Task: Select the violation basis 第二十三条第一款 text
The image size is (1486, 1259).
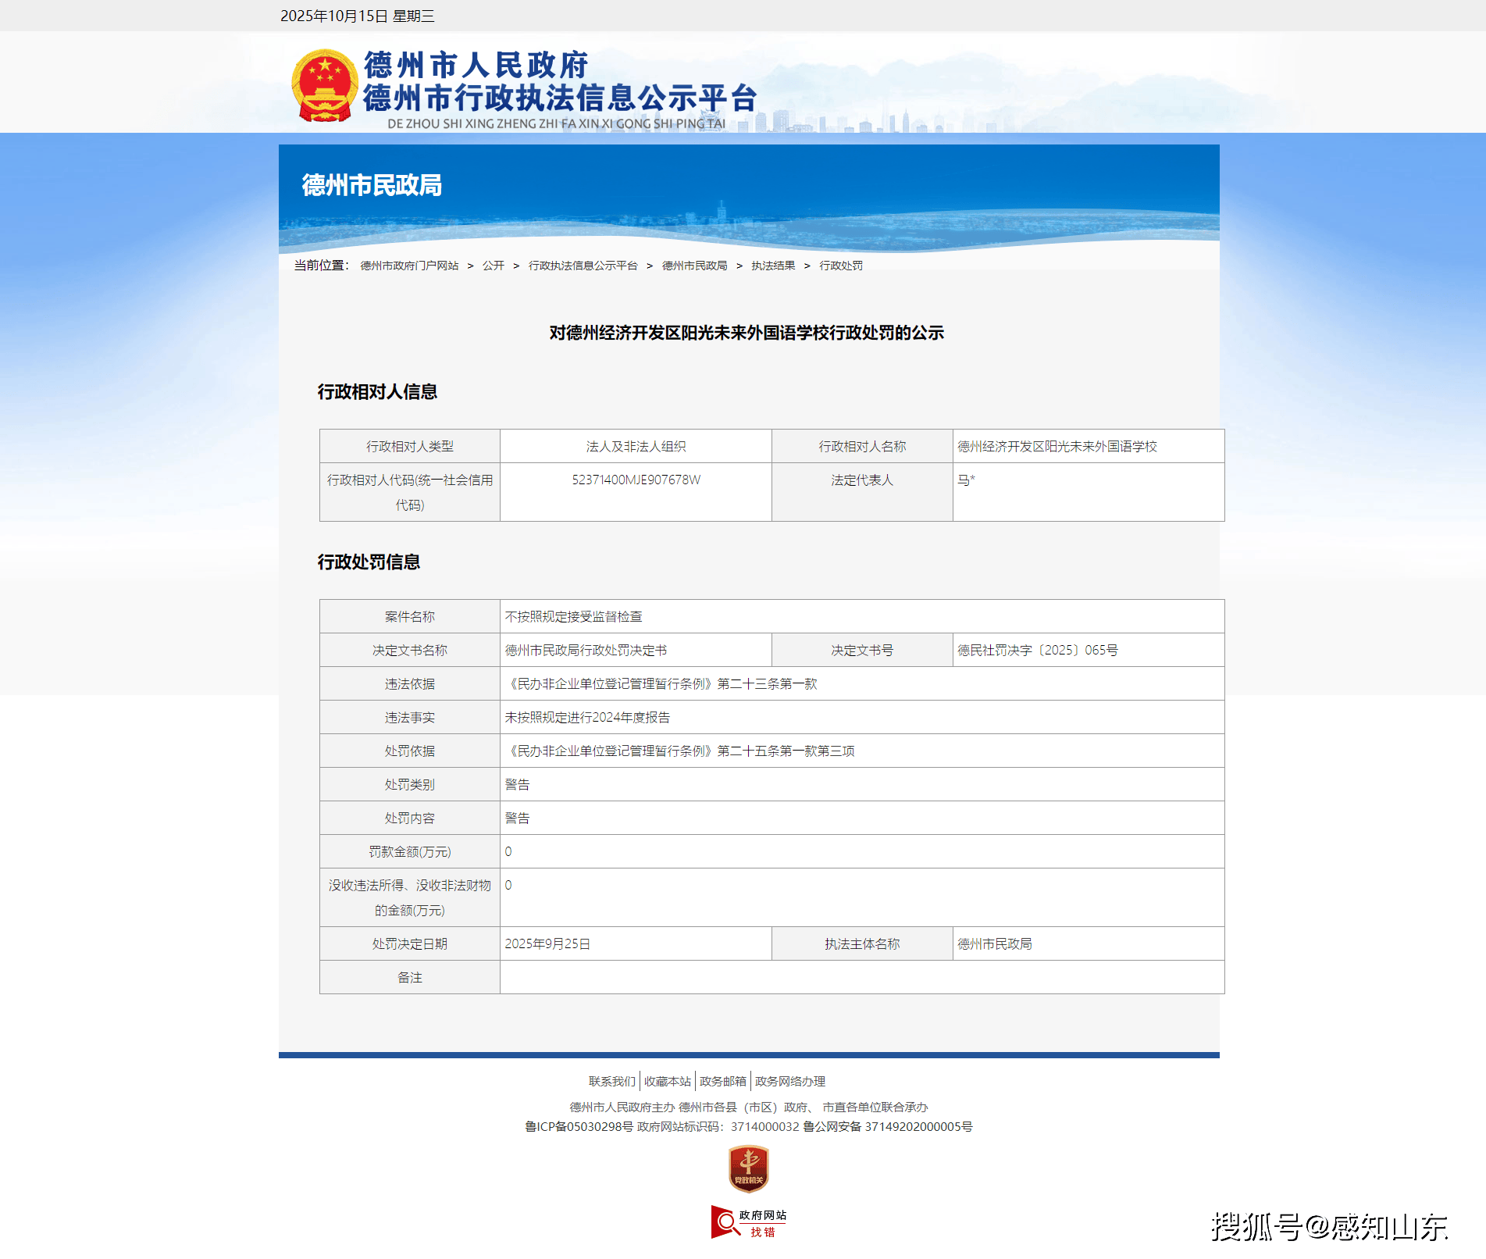Action: tap(767, 683)
